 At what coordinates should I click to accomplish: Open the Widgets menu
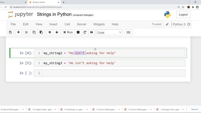tap(99, 24)
